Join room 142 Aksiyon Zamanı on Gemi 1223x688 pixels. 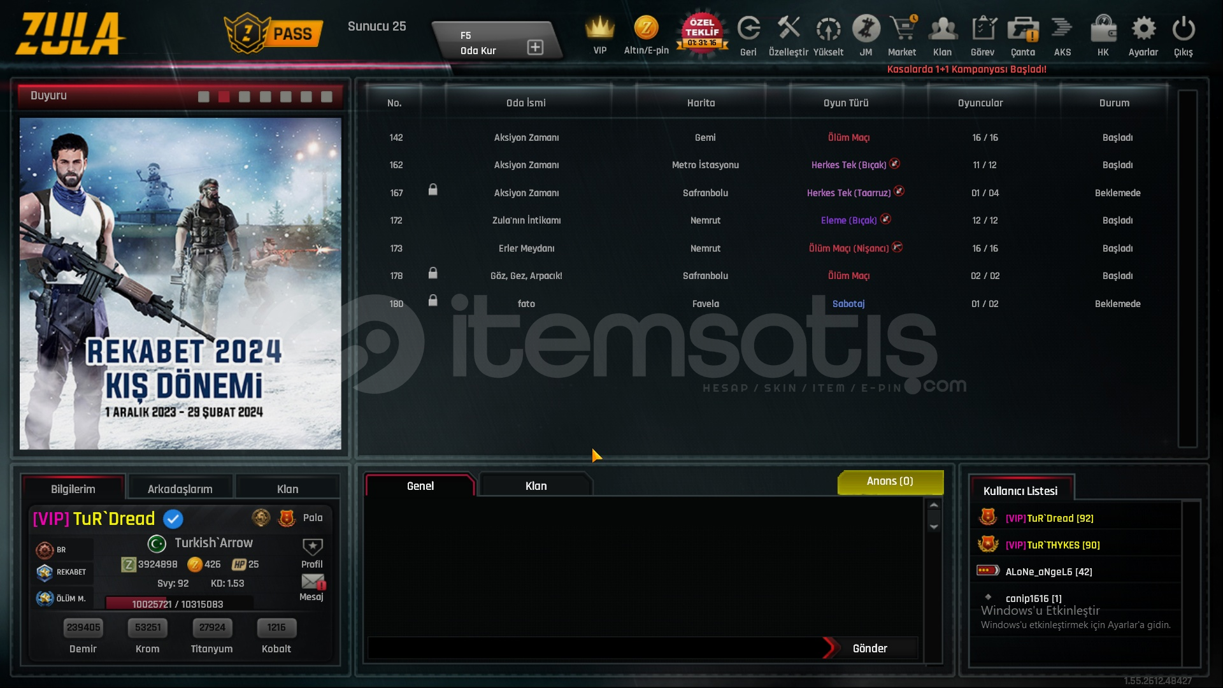(526, 138)
